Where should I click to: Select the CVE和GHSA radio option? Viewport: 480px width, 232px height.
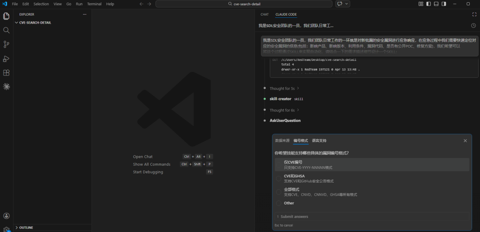pos(279,178)
